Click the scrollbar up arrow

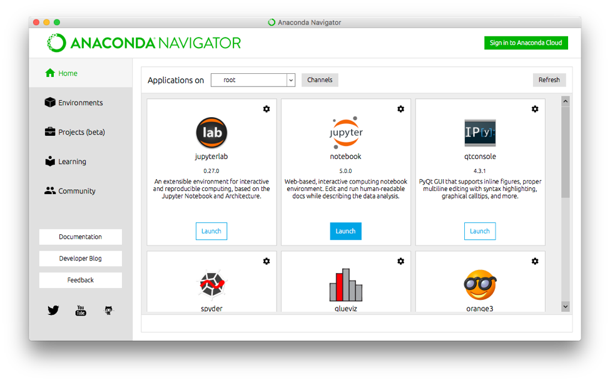click(566, 101)
